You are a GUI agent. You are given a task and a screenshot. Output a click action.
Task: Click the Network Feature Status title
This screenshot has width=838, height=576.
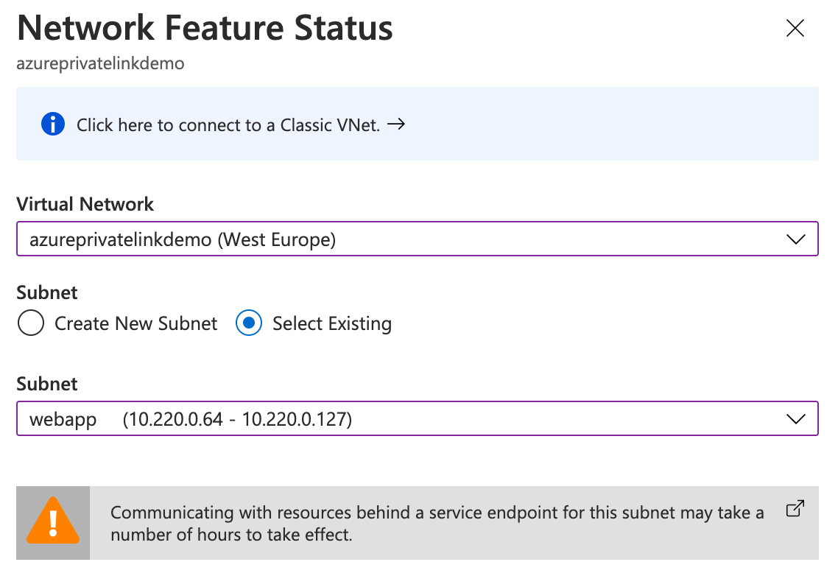pyautogui.click(x=205, y=28)
